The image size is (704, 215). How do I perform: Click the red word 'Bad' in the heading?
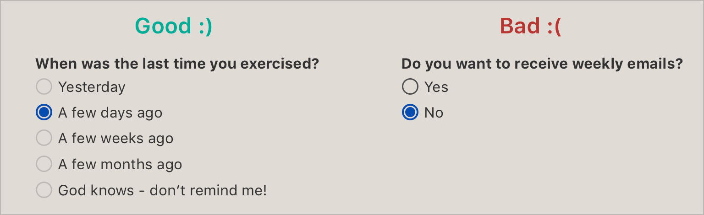520,26
